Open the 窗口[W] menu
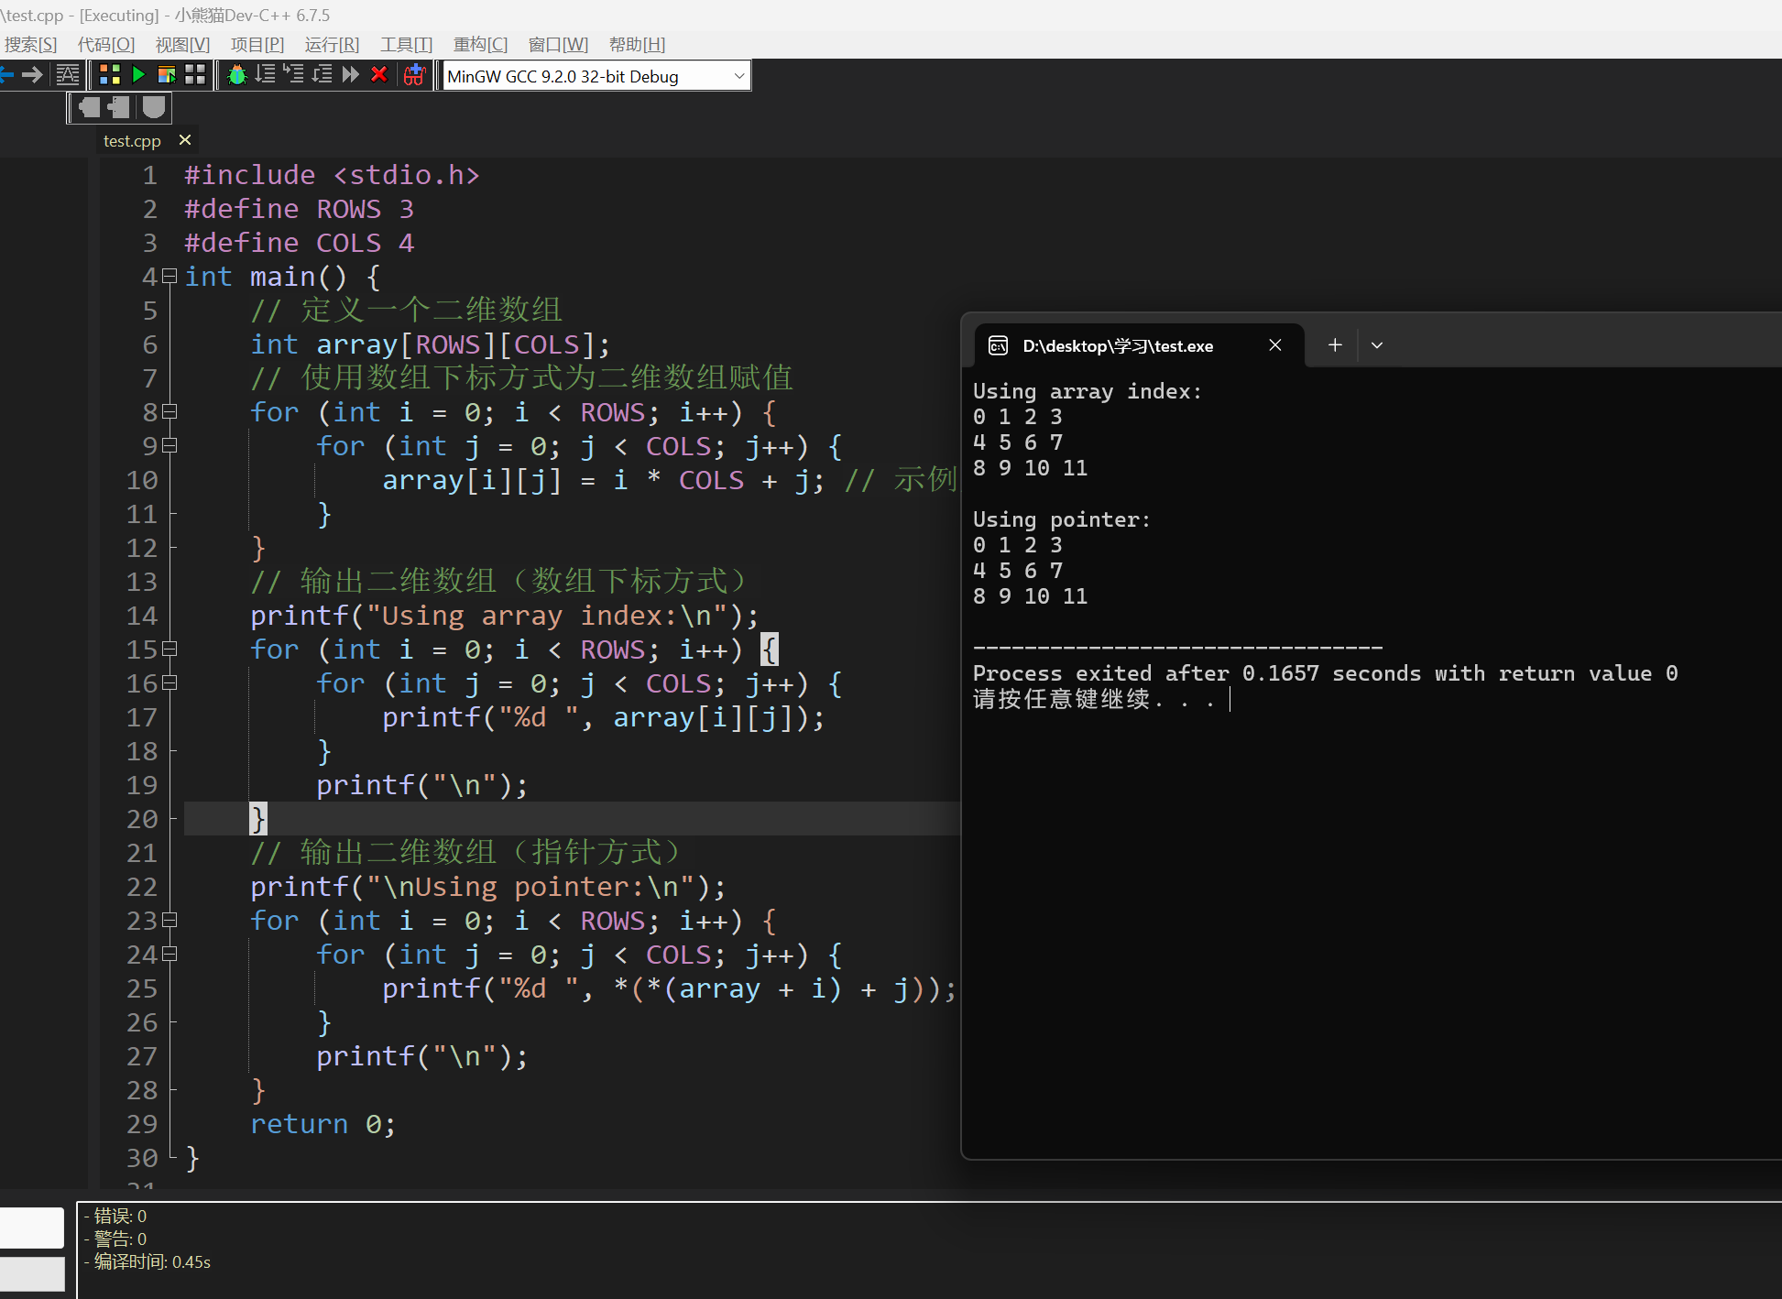Image resolution: width=1782 pixels, height=1299 pixels. click(x=558, y=45)
